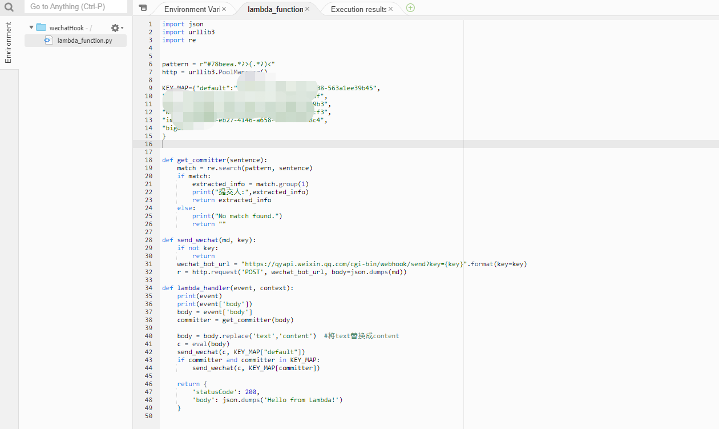The width and height of the screenshot is (719, 429).
Task: Focus the Go to Anything search field
Action: [75, 7]
